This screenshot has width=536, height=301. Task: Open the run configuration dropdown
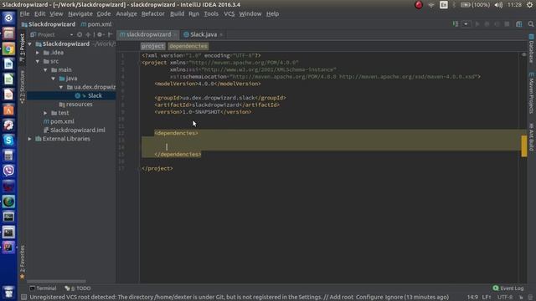point(466,24)
